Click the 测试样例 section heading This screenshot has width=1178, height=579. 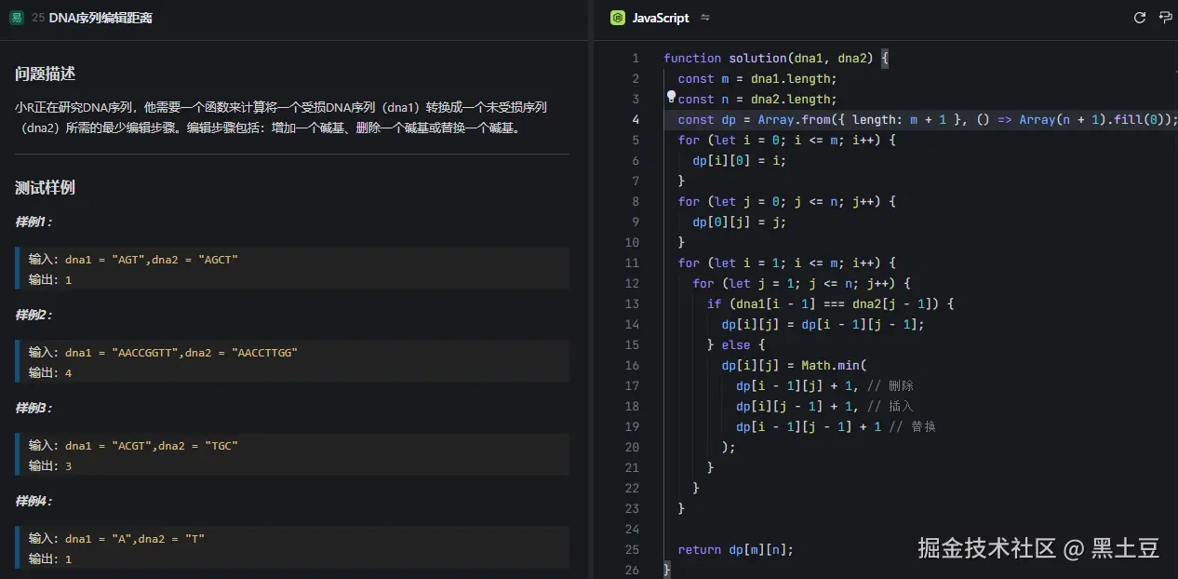click(45, 187)
